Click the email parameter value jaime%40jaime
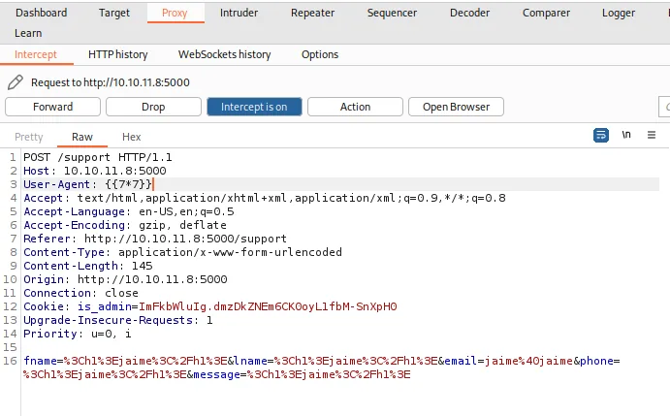Image resolution: width=670 pixels, height=416 pixels. [x=528, y=361]
